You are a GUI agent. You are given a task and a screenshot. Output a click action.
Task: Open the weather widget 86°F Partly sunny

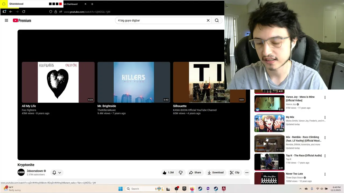tap(13, 189)
